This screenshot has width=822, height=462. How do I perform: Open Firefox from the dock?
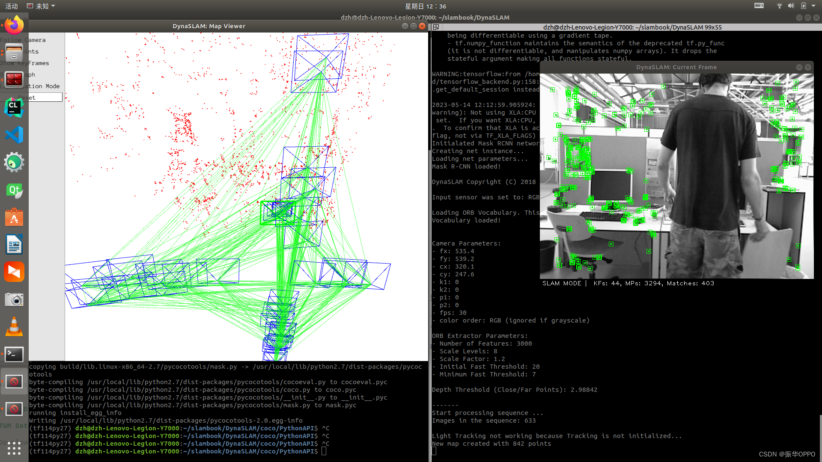(14, 25)
